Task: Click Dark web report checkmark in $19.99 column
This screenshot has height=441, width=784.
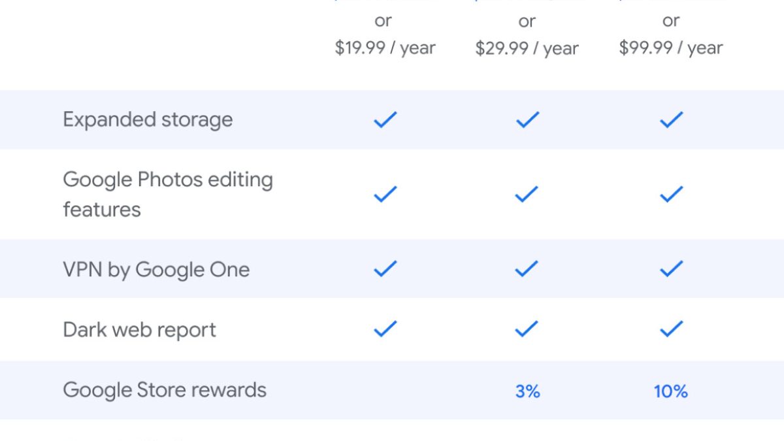Action: click(385, 329)
